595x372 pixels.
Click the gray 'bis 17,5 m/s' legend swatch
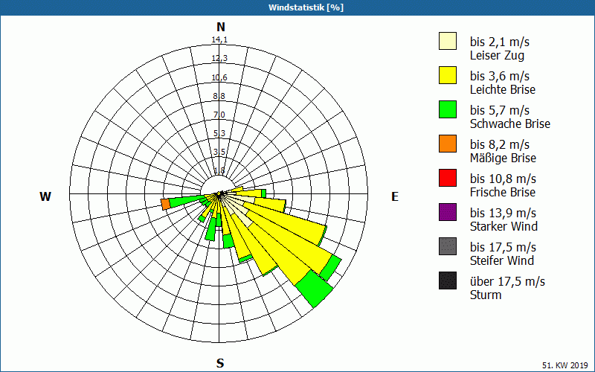(448, 246)
